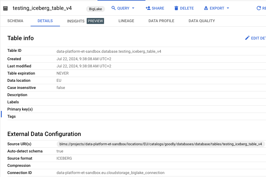The width and height of the screenshot is (266, 177).
Task: Click the ICEBERG source format value
Action: pyautogui.click(x=64, y=158)
